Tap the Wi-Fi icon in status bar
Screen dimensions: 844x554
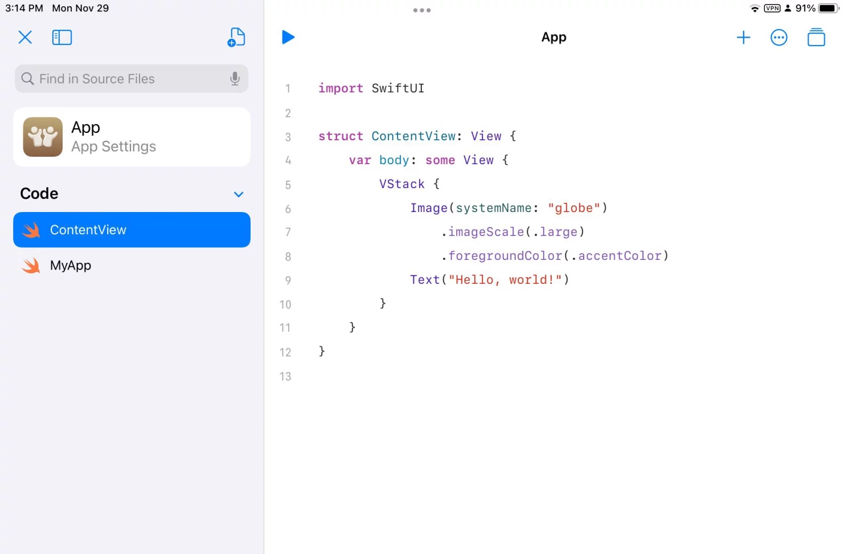point(755,8)
